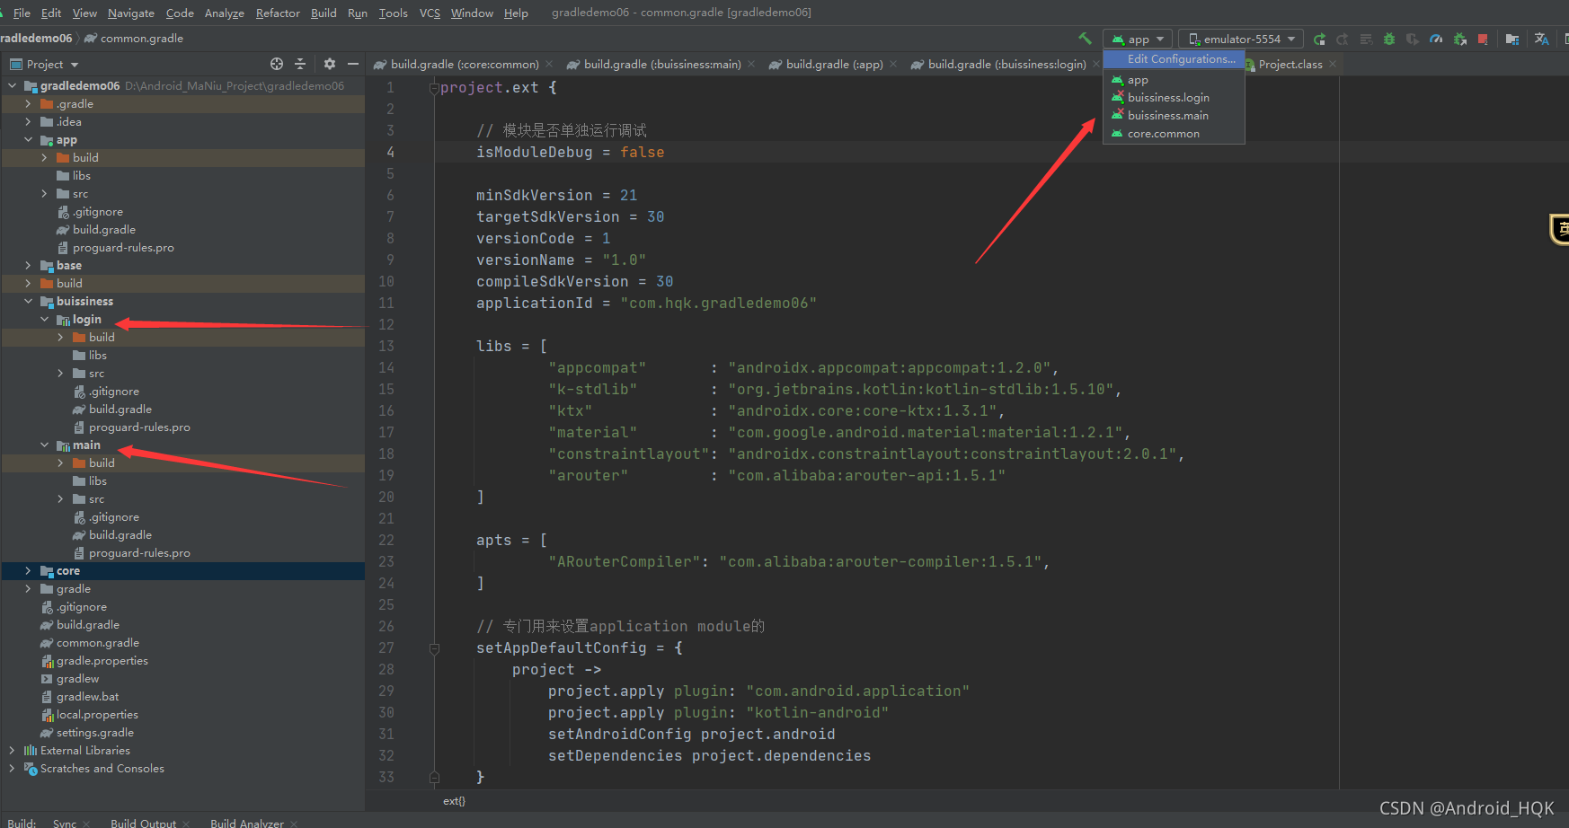Viewport: 1569px width, 828px height.
Task: Click the Make Project hammer icon
Action: (1085, 39)
